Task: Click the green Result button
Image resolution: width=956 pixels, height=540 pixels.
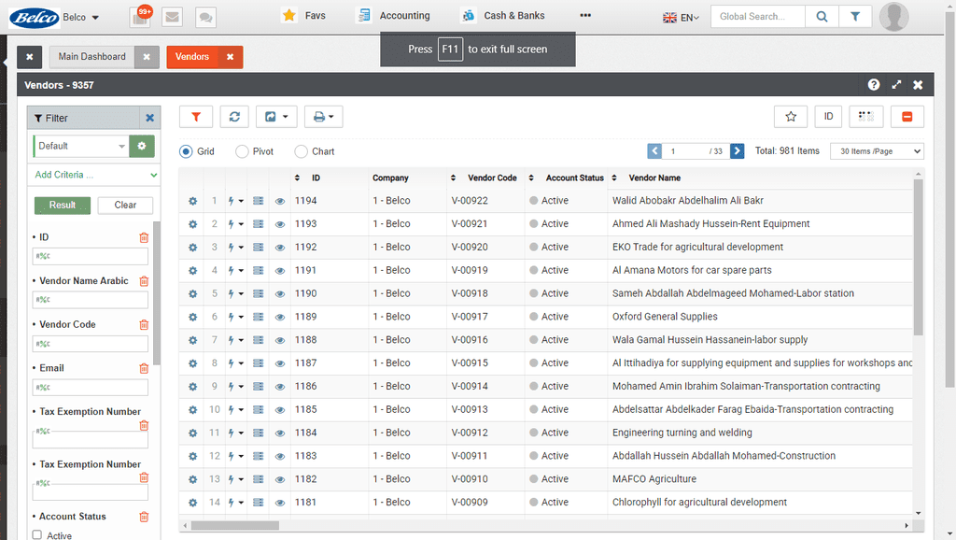Action: click(x=63, y=205)
